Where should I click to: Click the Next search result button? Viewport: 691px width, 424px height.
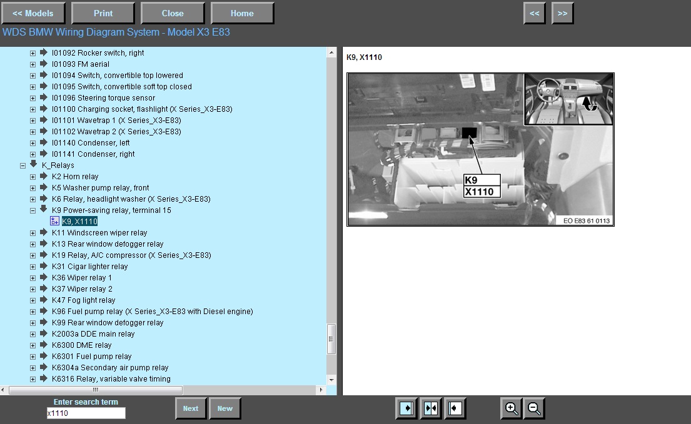coord(191,408)
